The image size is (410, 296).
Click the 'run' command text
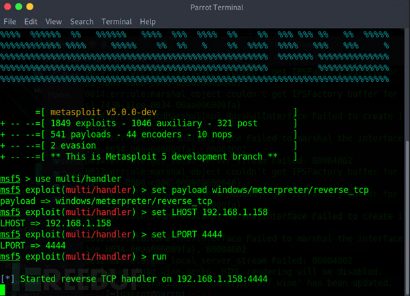coord(159,257)
